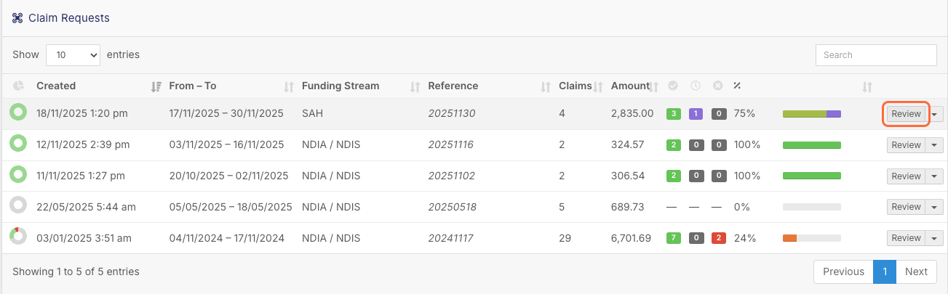Go to Next page

coord(916,271)
